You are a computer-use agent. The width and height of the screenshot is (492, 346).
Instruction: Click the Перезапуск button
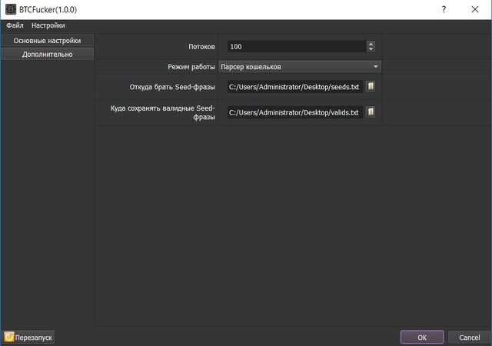tap(28, 338)
